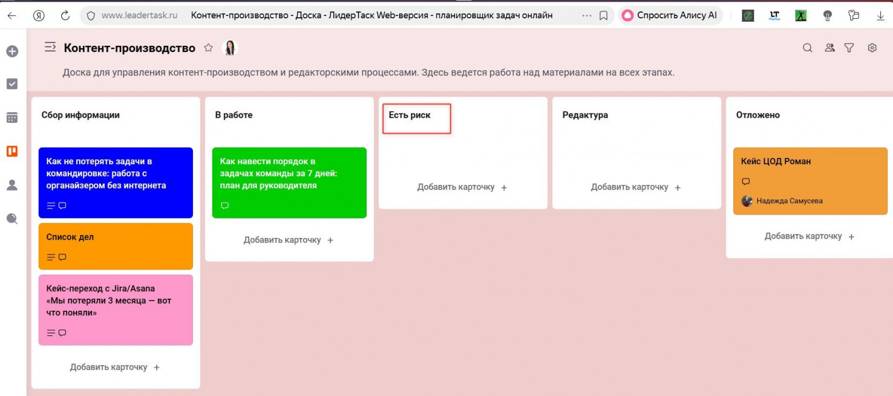The height and width of the screenshot is (396, 893).
Task: Open the person sidebar icon
Action: [11, 184]
